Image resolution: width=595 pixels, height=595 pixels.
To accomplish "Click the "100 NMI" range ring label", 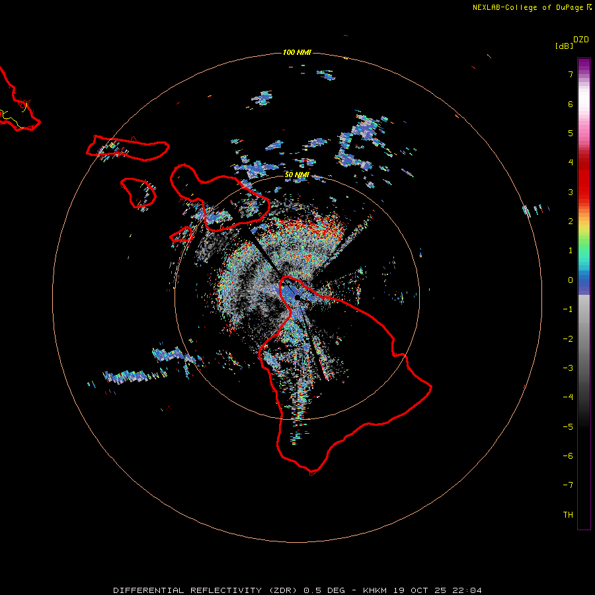I will (x=297, y=52).
